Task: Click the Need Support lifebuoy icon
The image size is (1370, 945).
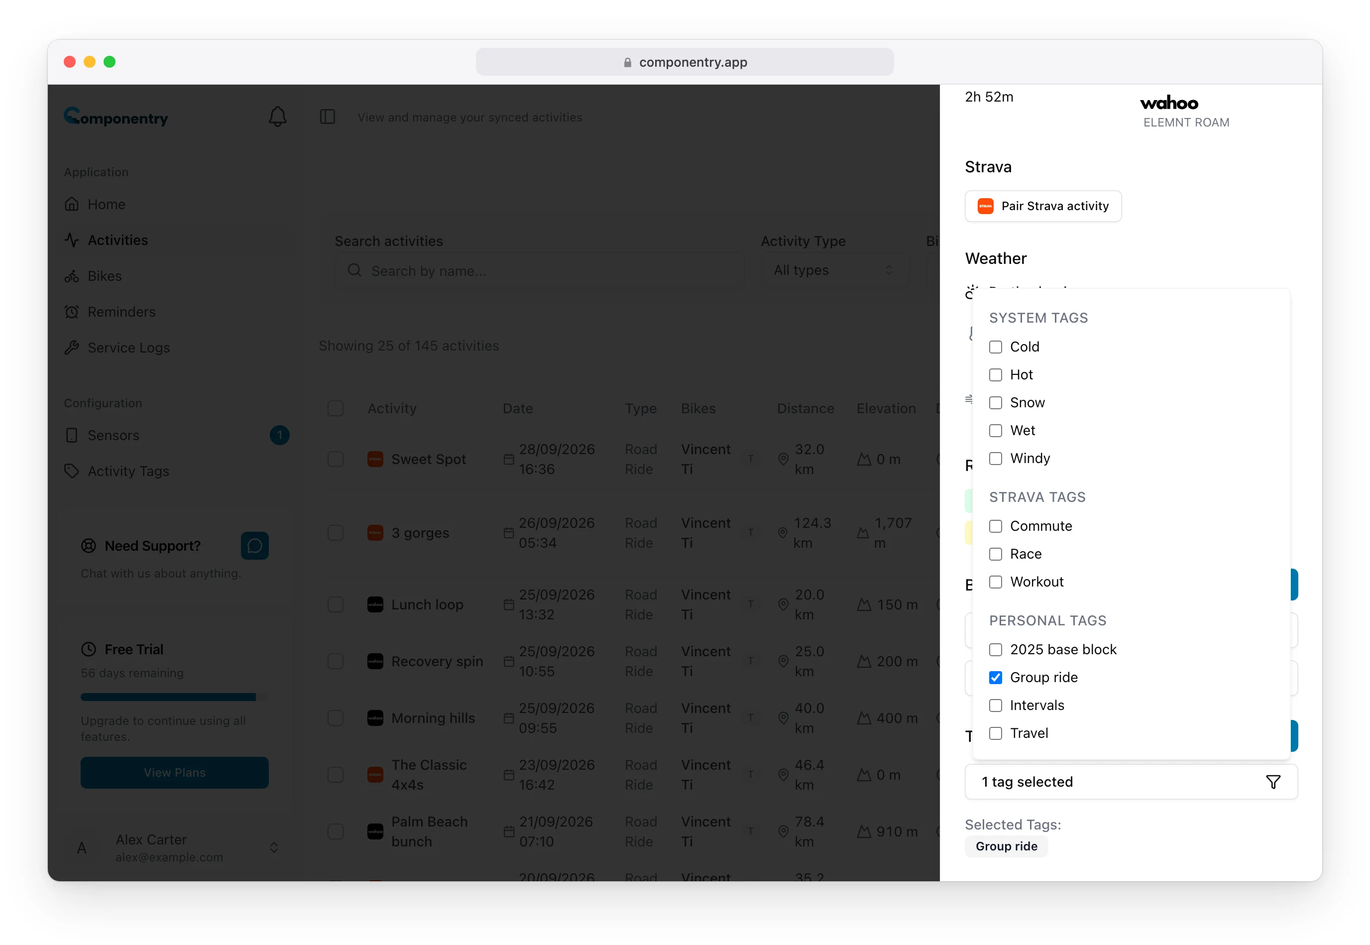Action: pyautogui.click(x=88, y=545)
